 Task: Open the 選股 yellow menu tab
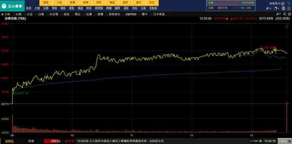coord(125,3)
